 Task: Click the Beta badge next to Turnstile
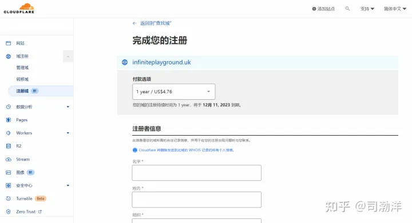click(x=41, y=198)
